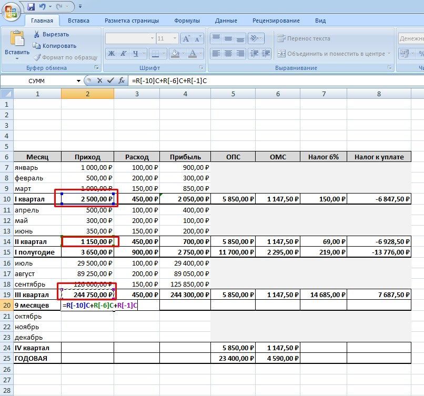Undo the last action
Screen dimensions: 424x396
coord(42,6)
